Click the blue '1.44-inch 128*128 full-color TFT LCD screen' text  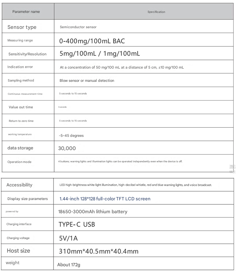pyautogui.click(x=105, y=199)
